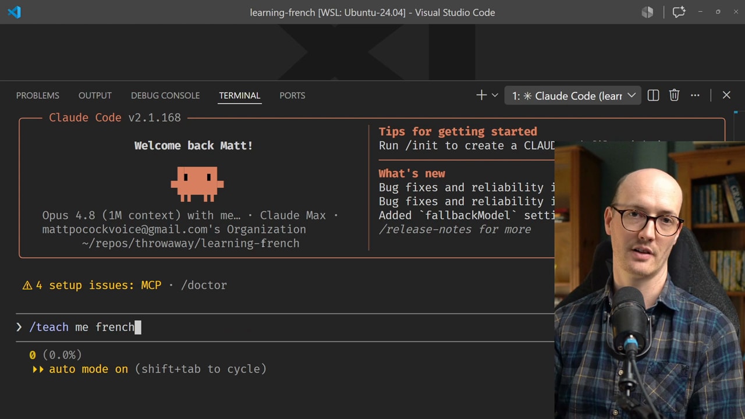Click the "0 (0.0%)" usage text

tap(55, 355)
